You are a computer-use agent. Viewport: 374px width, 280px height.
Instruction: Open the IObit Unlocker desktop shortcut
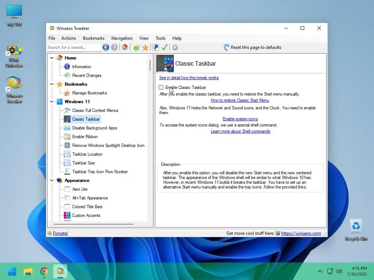[x=14, y=54]
